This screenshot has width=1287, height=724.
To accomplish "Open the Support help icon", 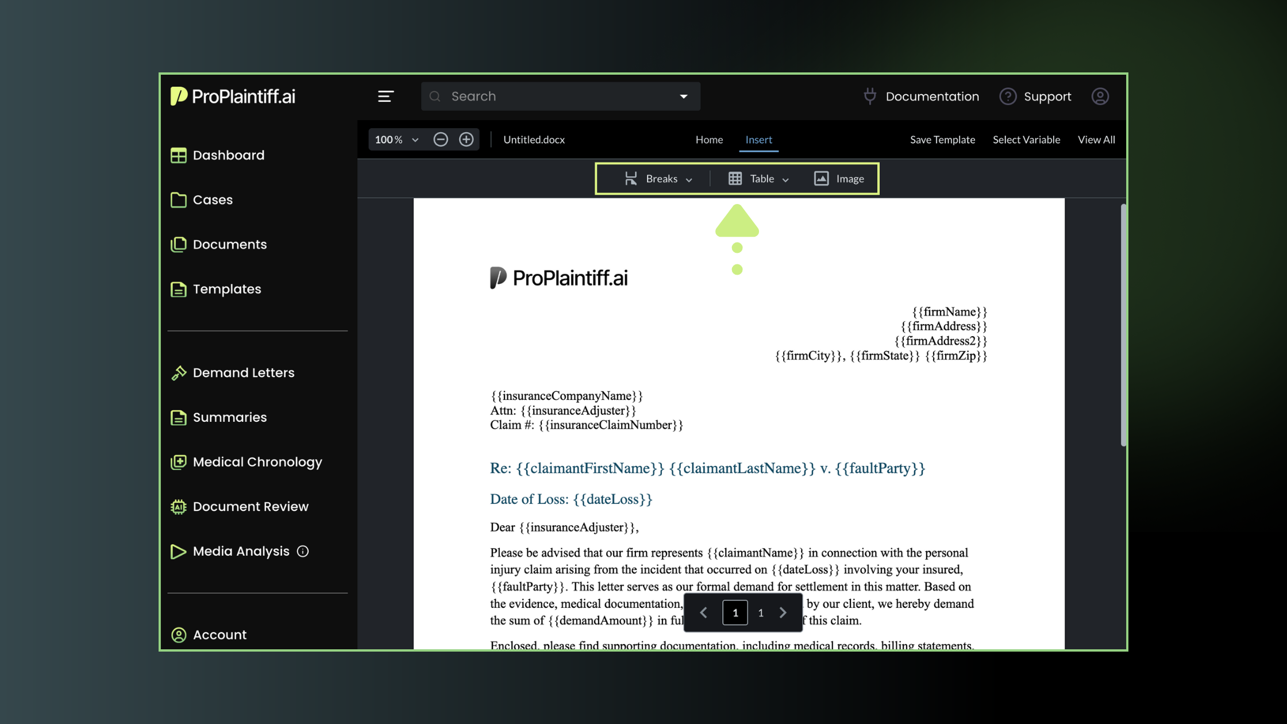I will coord(1008,97).
